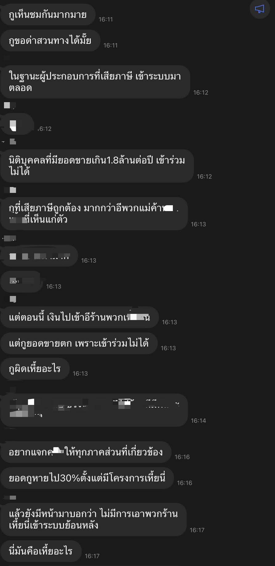Image resolution: width=275 pixels, height=566 pixels.
Task: Tap message starting 'กูที่เสียภาษีถูกต้อง'
Action: tap(94, 214)
